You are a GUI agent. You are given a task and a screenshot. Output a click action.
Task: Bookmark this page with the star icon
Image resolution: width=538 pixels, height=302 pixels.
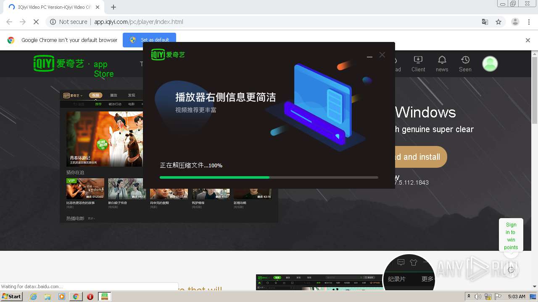point(498,22)
